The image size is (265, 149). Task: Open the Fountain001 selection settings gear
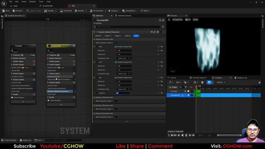pyautogui.click(x=163, y=20)
